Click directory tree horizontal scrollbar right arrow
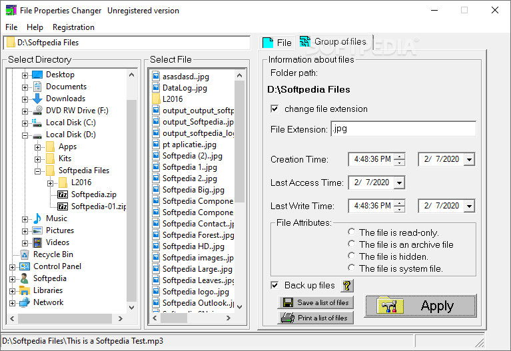511x351 pixels. pos(120,318)
